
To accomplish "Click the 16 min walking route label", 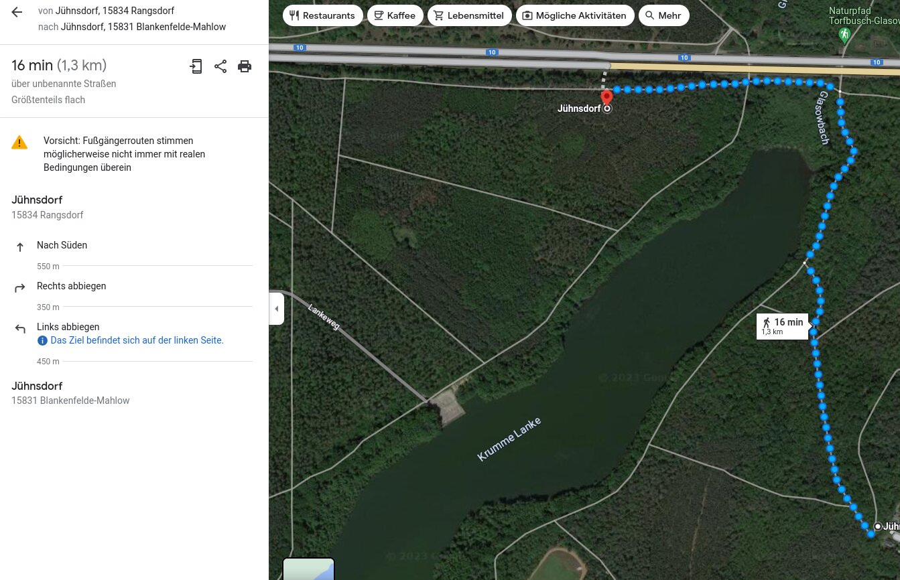I will coord(782,326).
